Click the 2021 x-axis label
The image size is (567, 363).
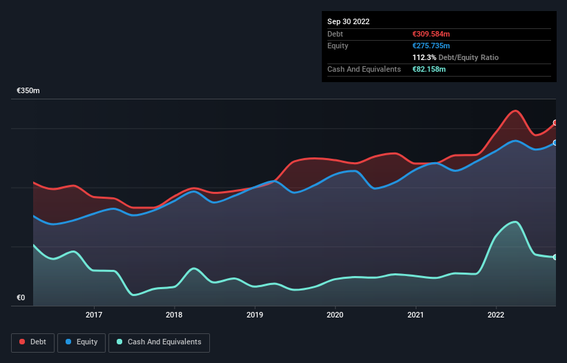pos(416,315)
